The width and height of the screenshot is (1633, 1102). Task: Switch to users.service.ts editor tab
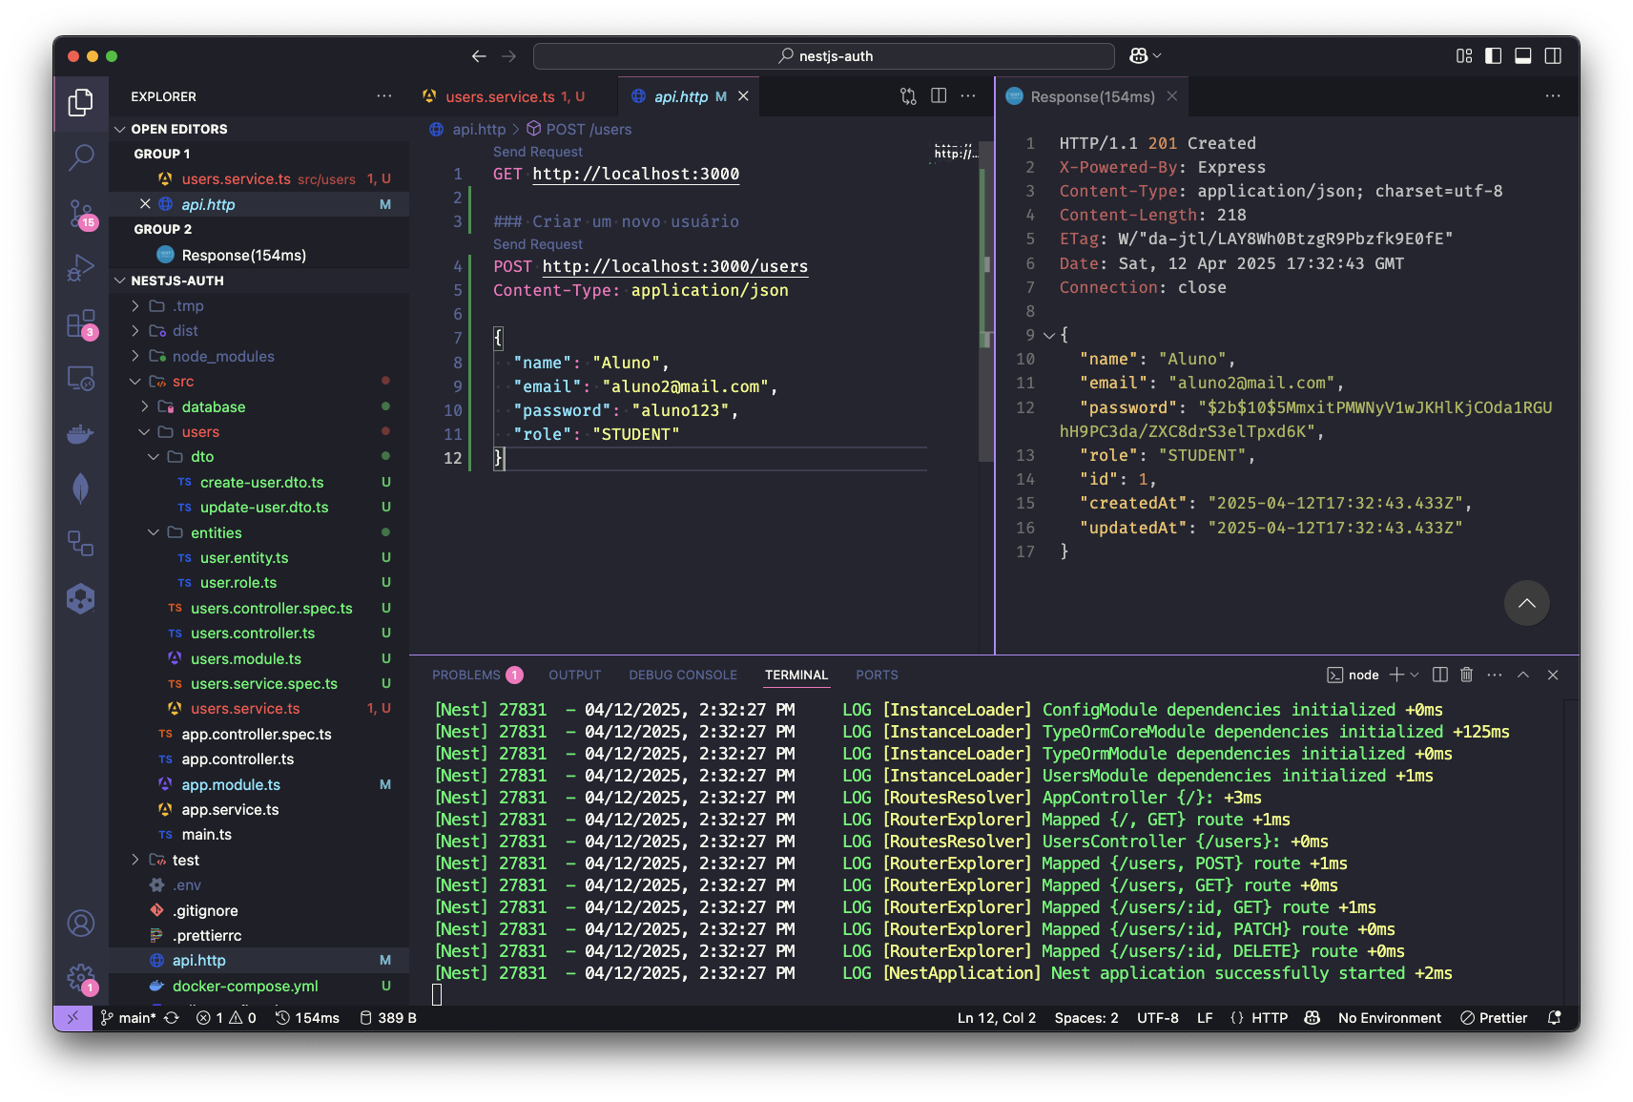point(513,96)
